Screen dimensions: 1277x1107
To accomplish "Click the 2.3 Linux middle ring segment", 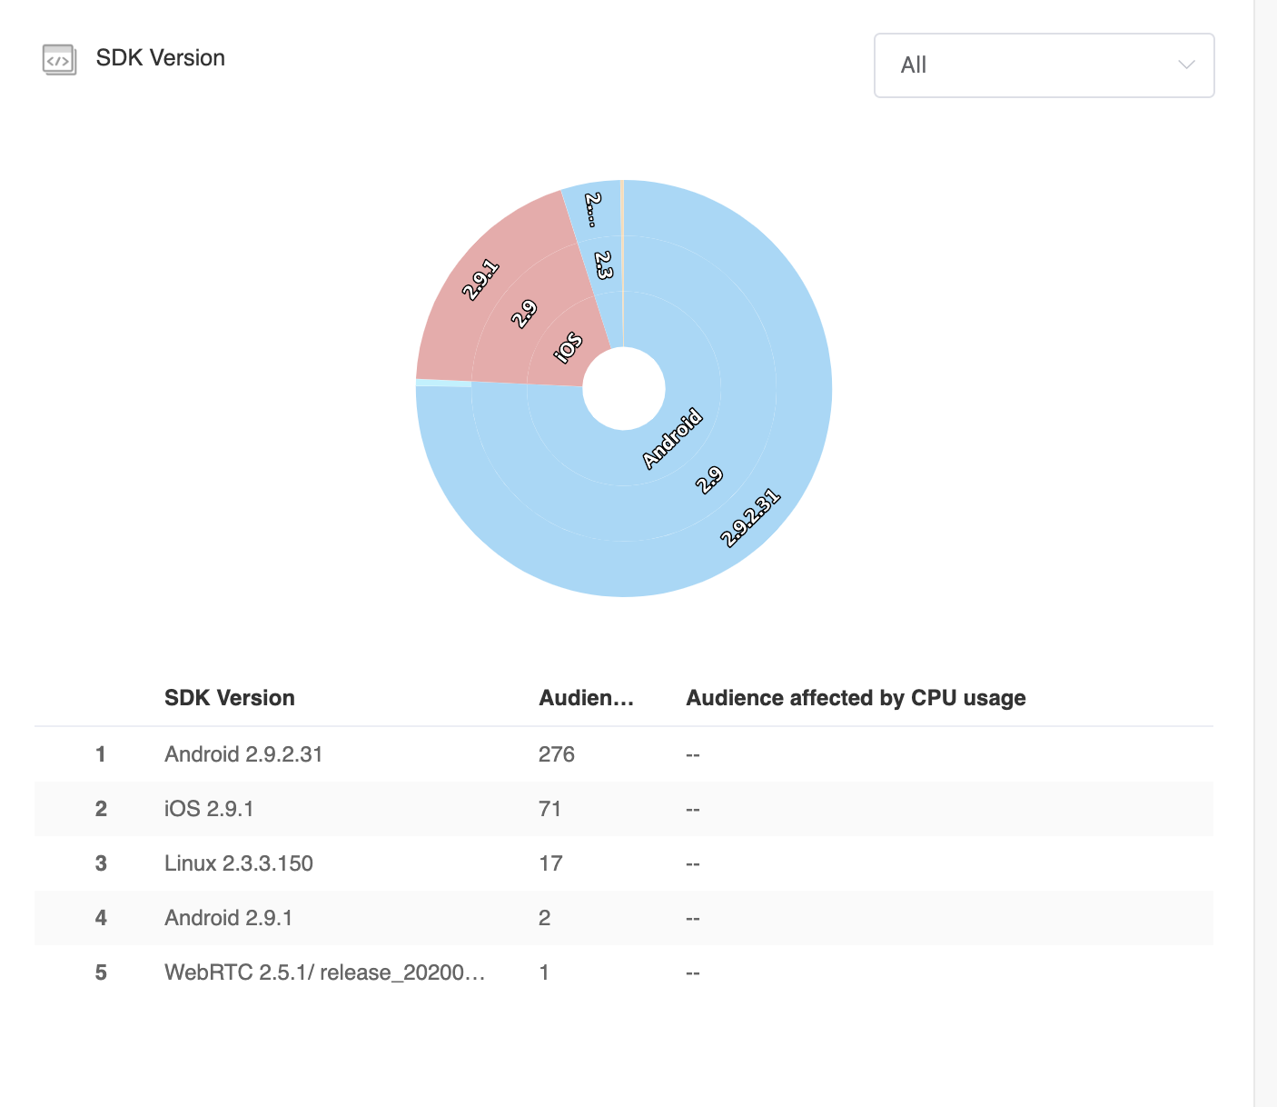I will [603, 264].
